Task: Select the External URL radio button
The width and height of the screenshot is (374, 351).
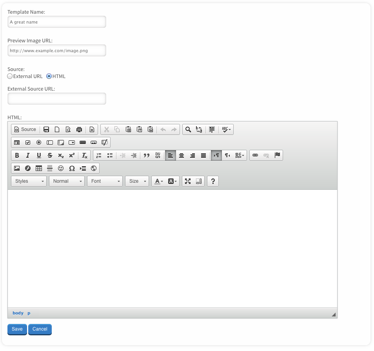Action: [x=10, y=76]
